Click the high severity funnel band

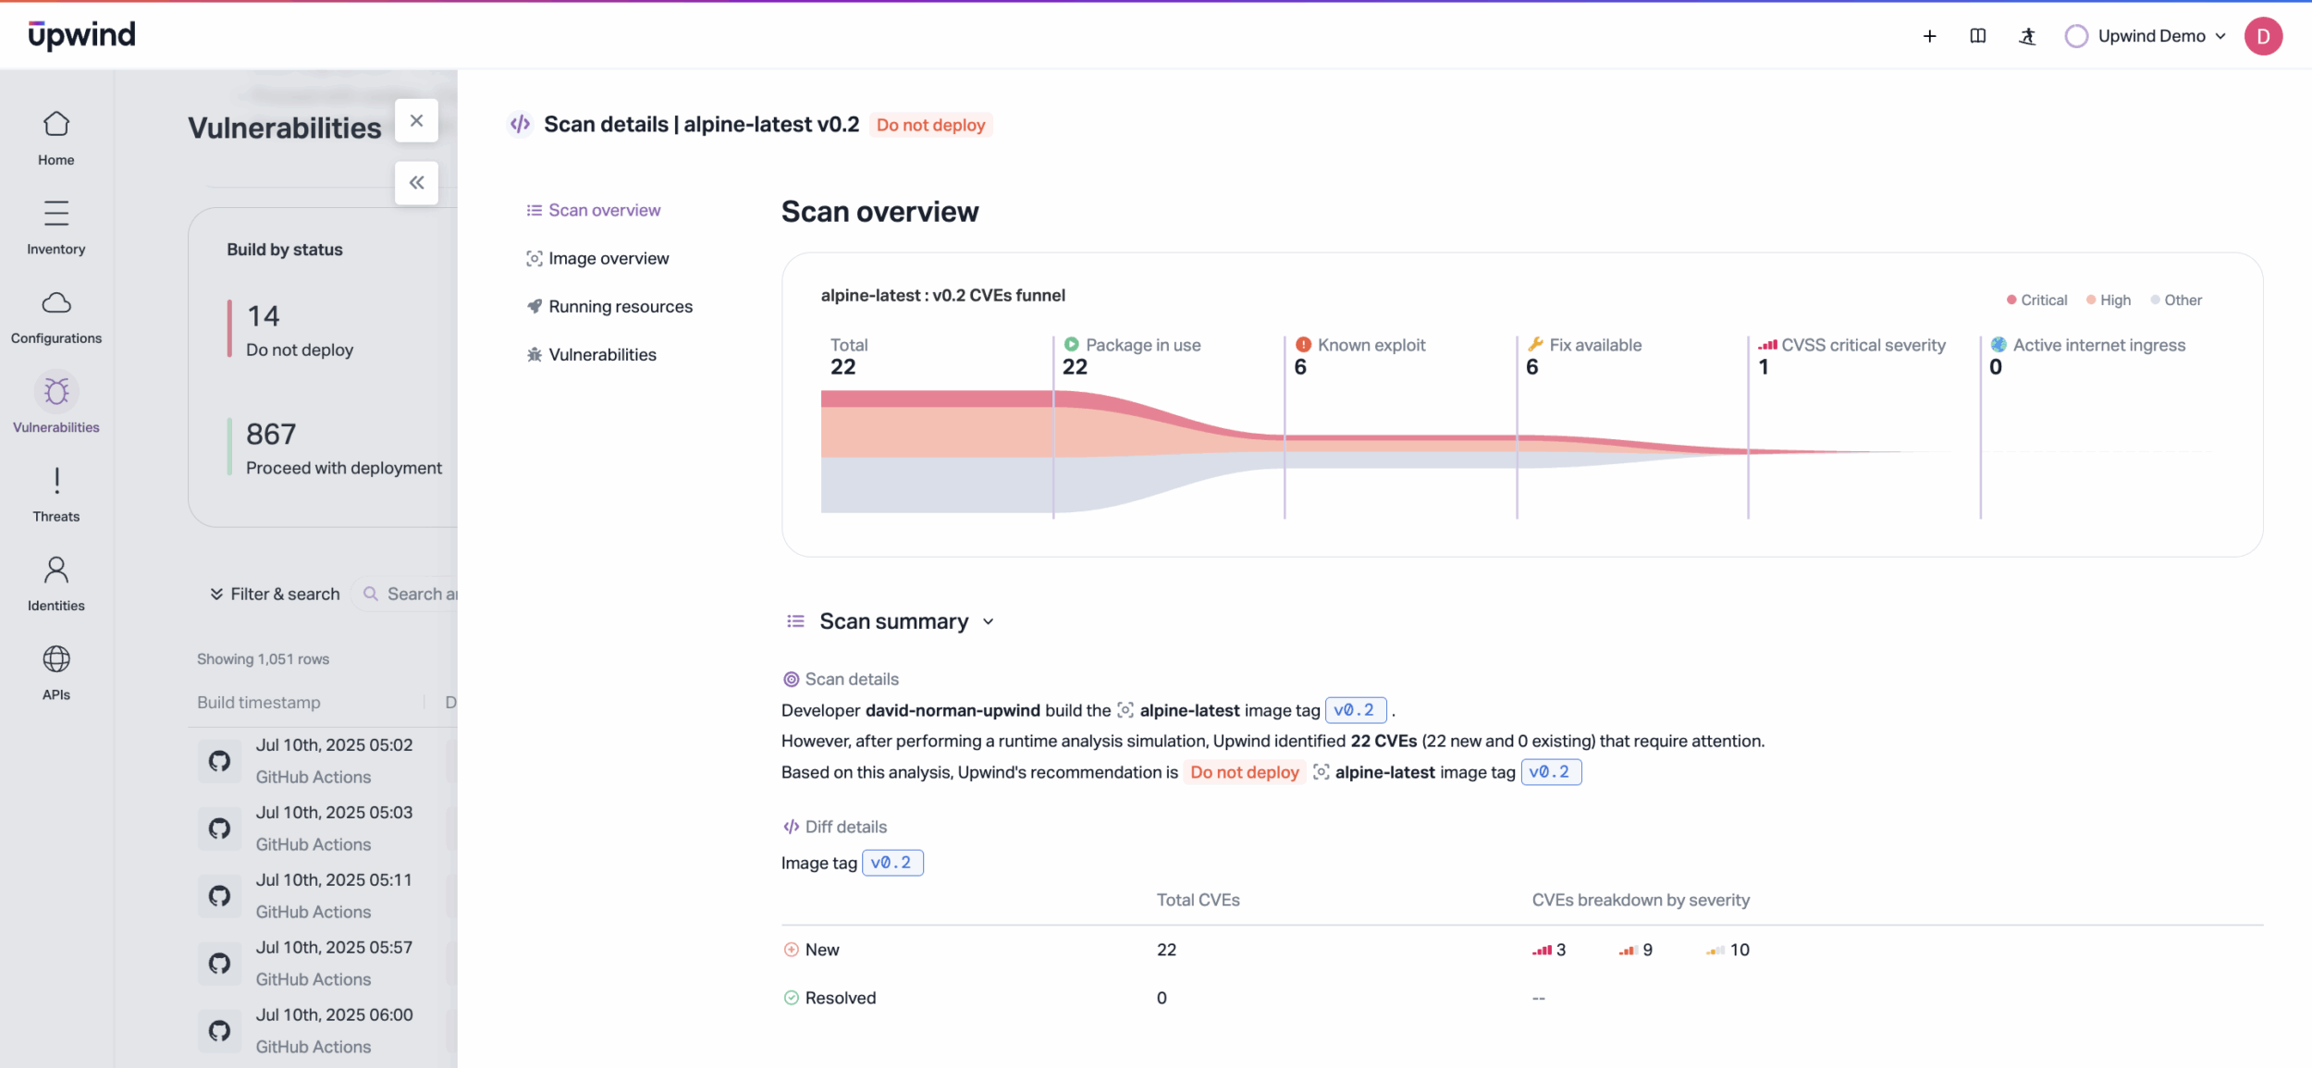(936, 432)
